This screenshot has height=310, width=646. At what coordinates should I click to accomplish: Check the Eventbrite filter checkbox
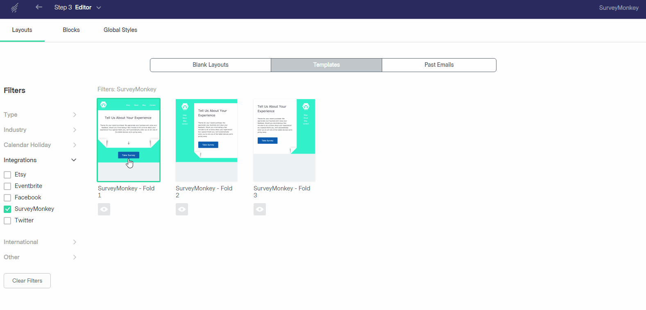[7, 186]
